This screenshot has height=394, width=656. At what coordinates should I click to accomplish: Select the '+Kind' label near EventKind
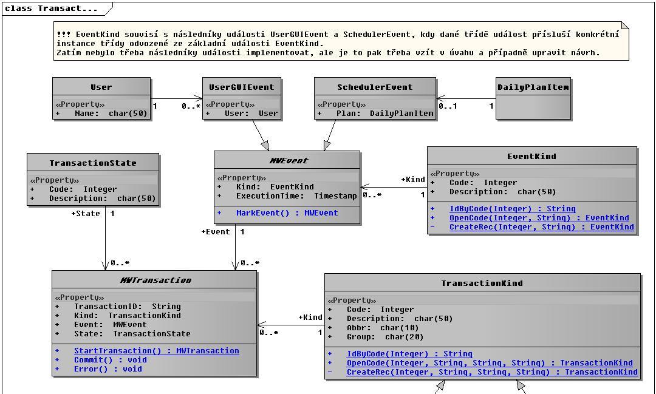pos(413,180)
